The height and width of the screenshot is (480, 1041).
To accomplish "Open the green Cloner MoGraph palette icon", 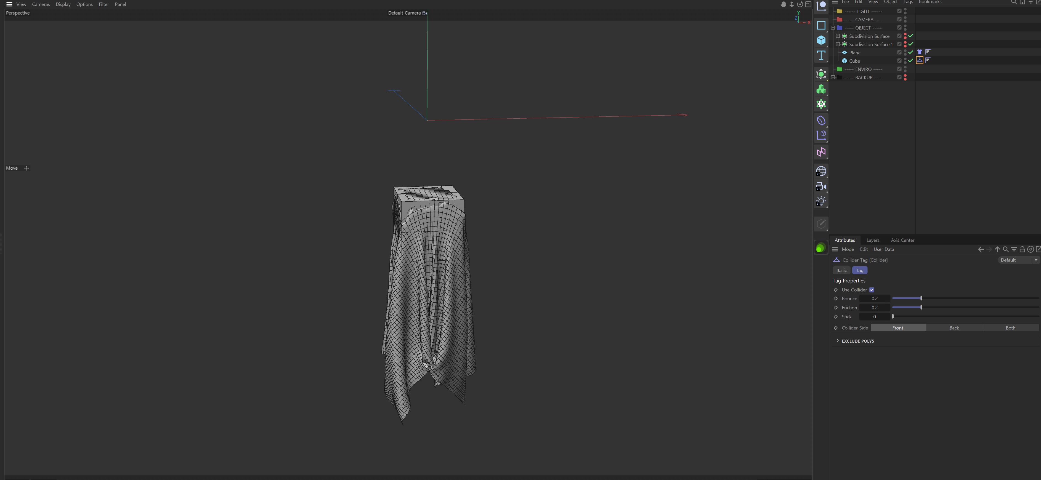I will pos(821,89).
